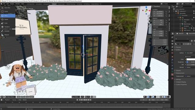Image resolution: width=195 pixels, height=110 pixels.
Task: Jump to the timeline start frame
Action: (x=80, y=100)
